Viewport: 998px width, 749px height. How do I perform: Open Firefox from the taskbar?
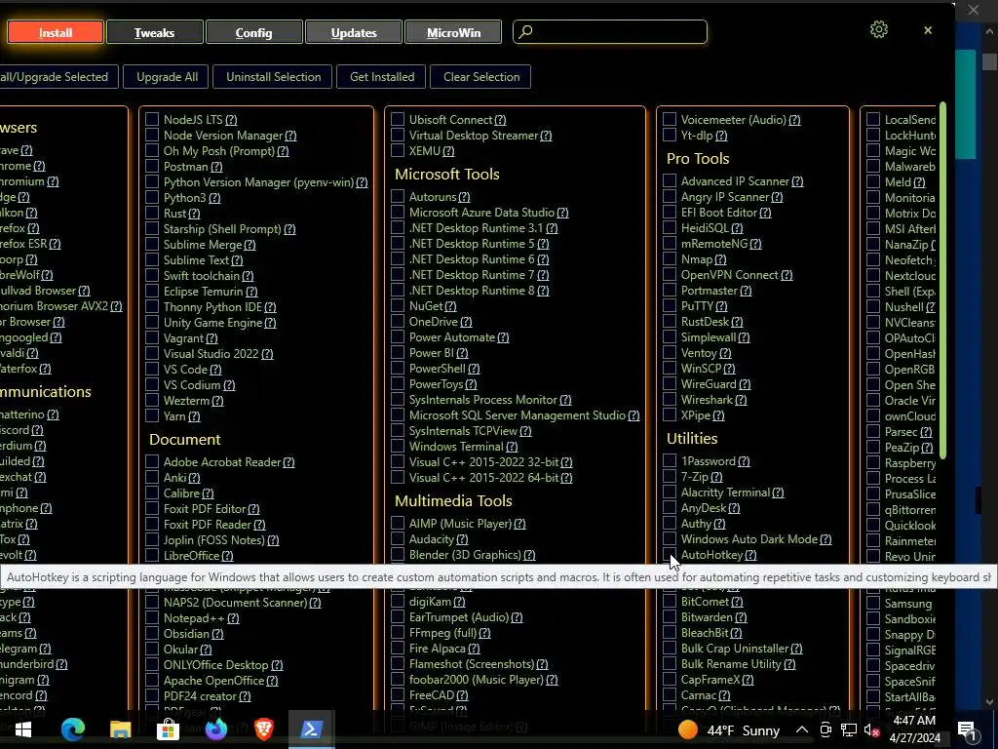216,729
